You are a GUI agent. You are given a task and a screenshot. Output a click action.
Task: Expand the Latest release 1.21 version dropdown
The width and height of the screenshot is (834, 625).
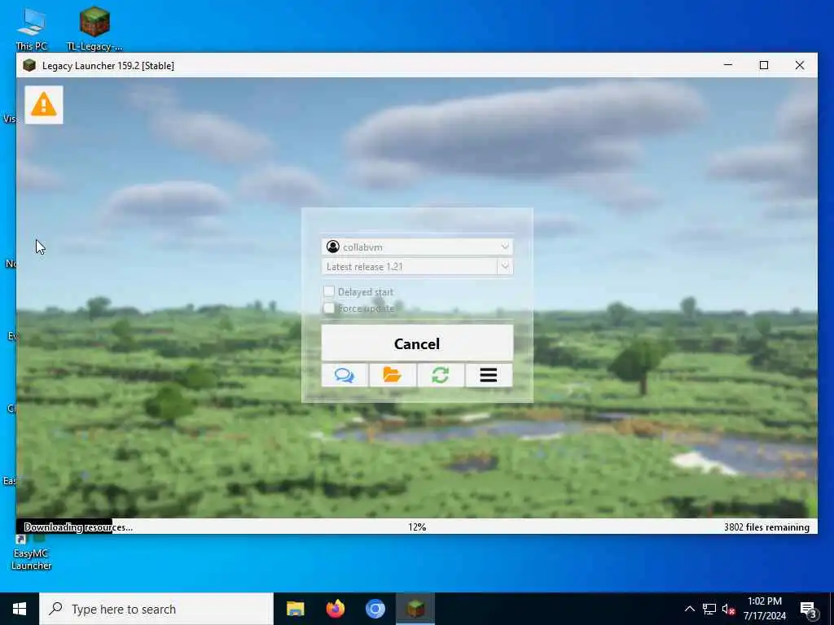click(x=505, y=266)
